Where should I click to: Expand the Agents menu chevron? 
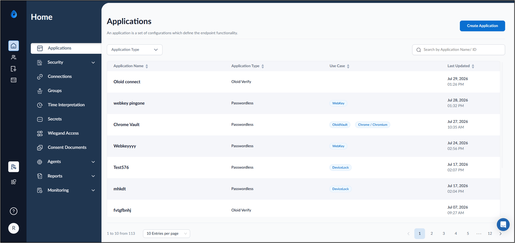click(x=93, y=162)
